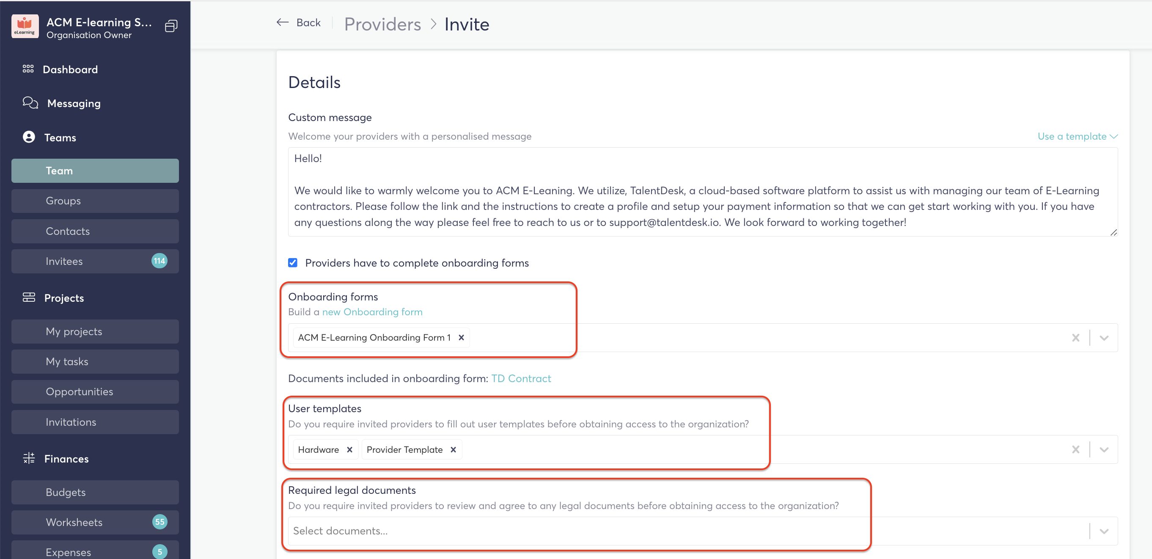
Task: Expand the User templates dropdown arrow
Action: (x=1104, y=449)
